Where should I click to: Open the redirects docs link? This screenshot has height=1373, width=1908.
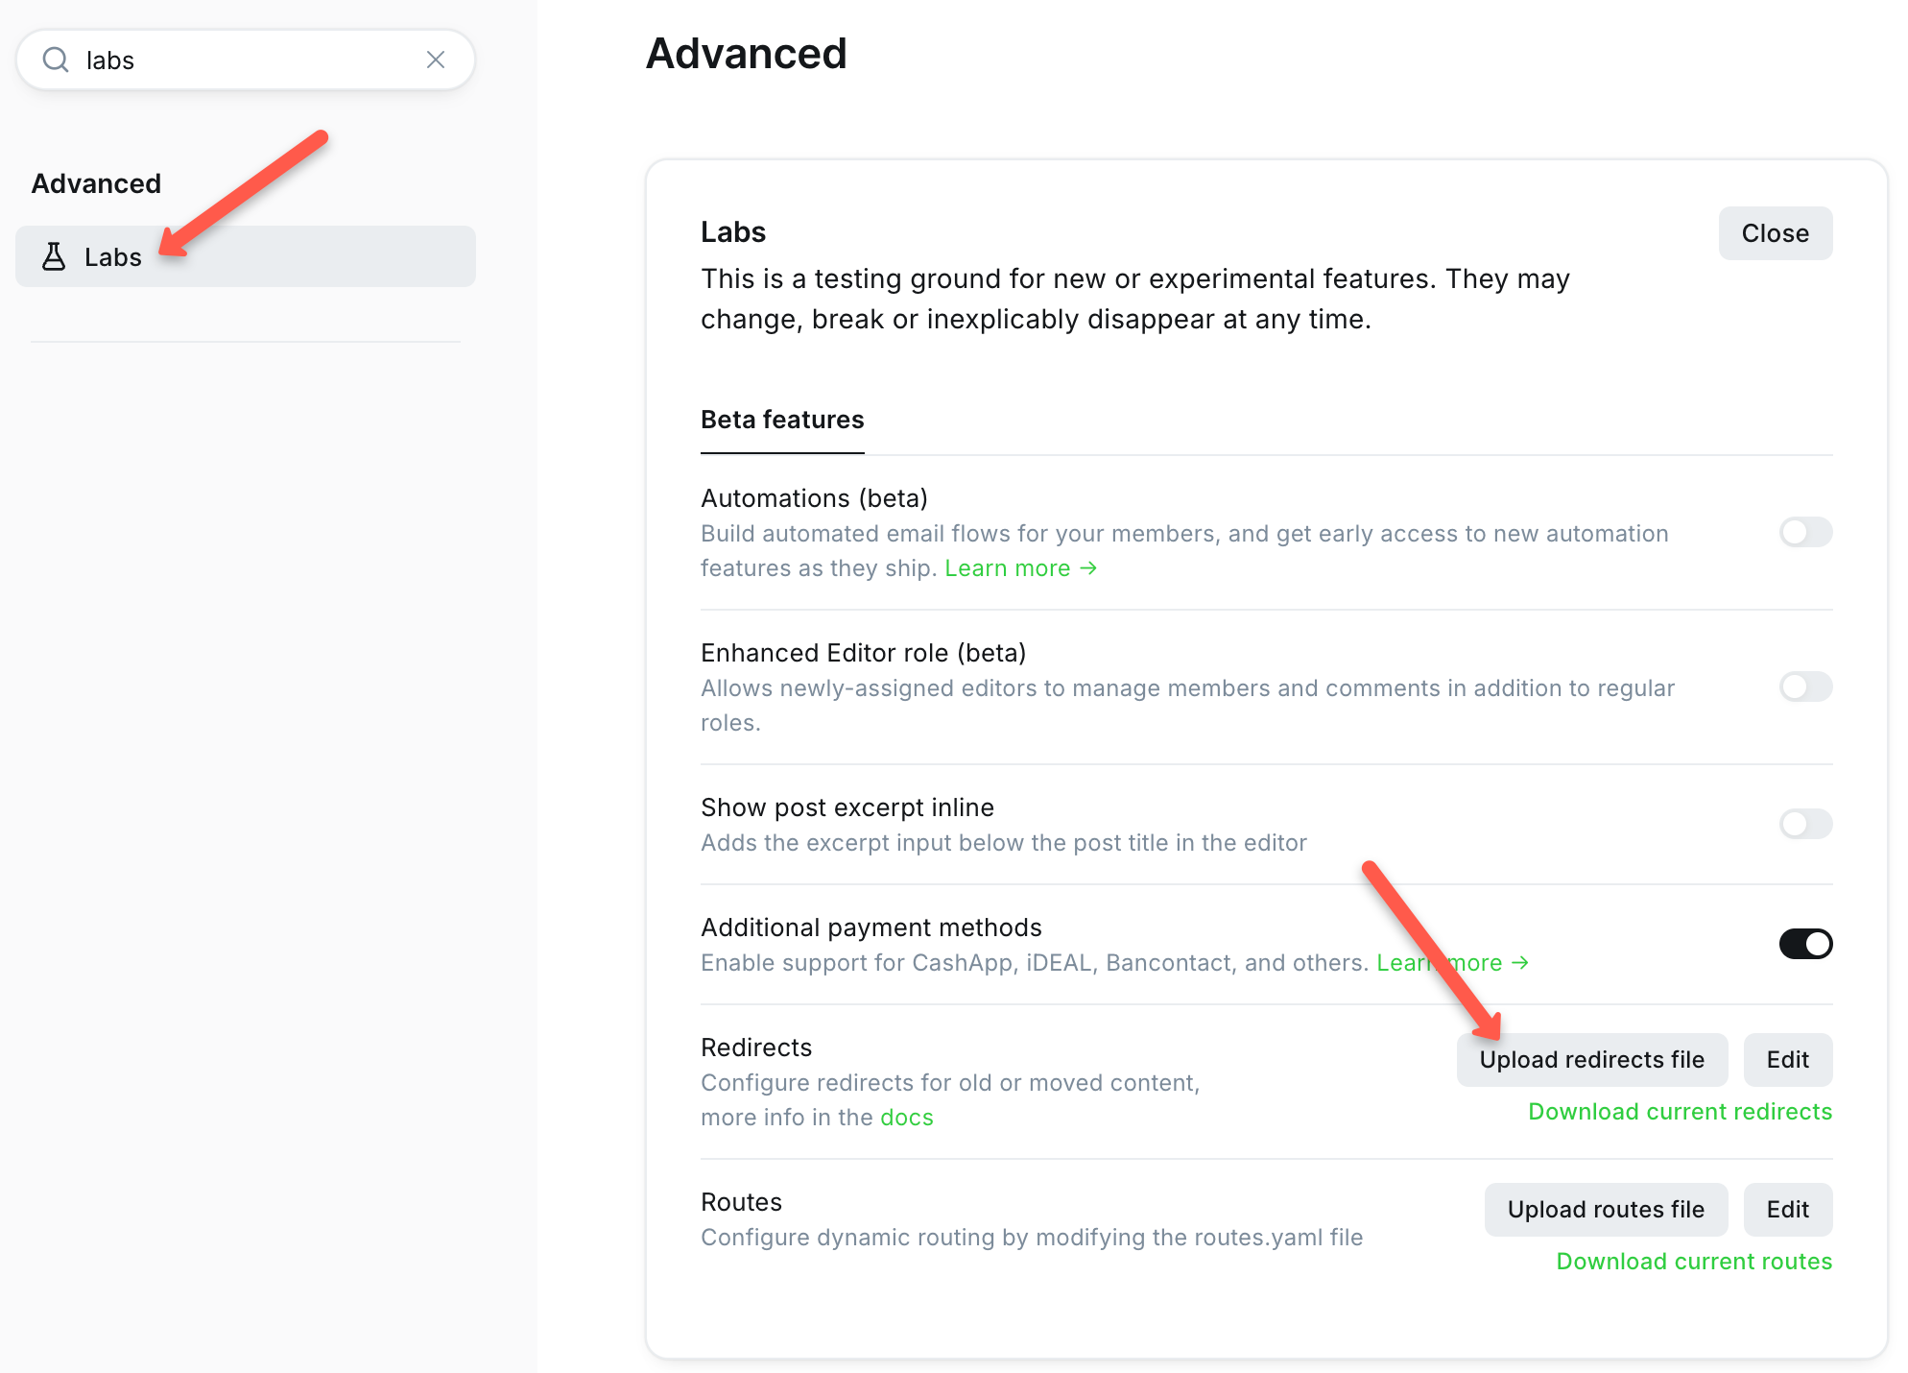tap(906, 1118)
